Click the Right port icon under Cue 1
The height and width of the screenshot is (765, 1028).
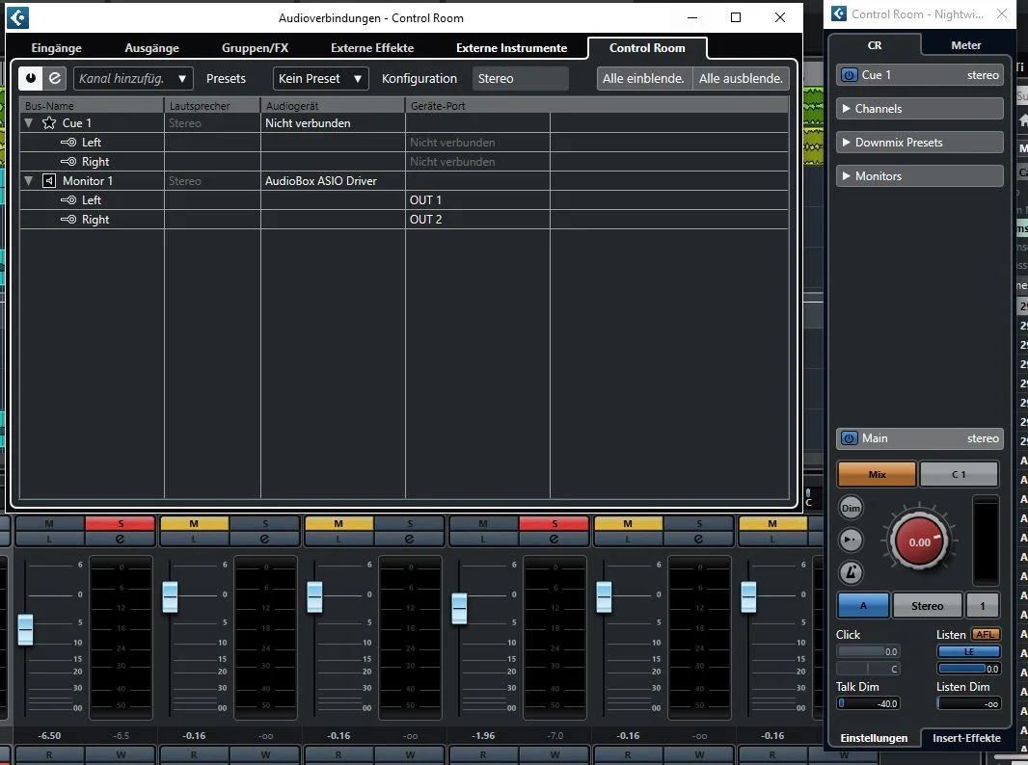(68, 162)
